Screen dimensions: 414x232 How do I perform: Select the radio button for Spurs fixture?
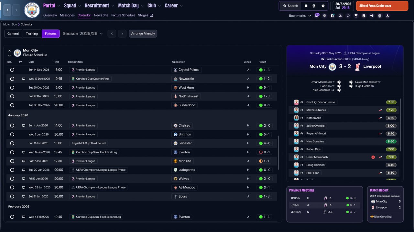pyautogui.click(x=12, y=197)
